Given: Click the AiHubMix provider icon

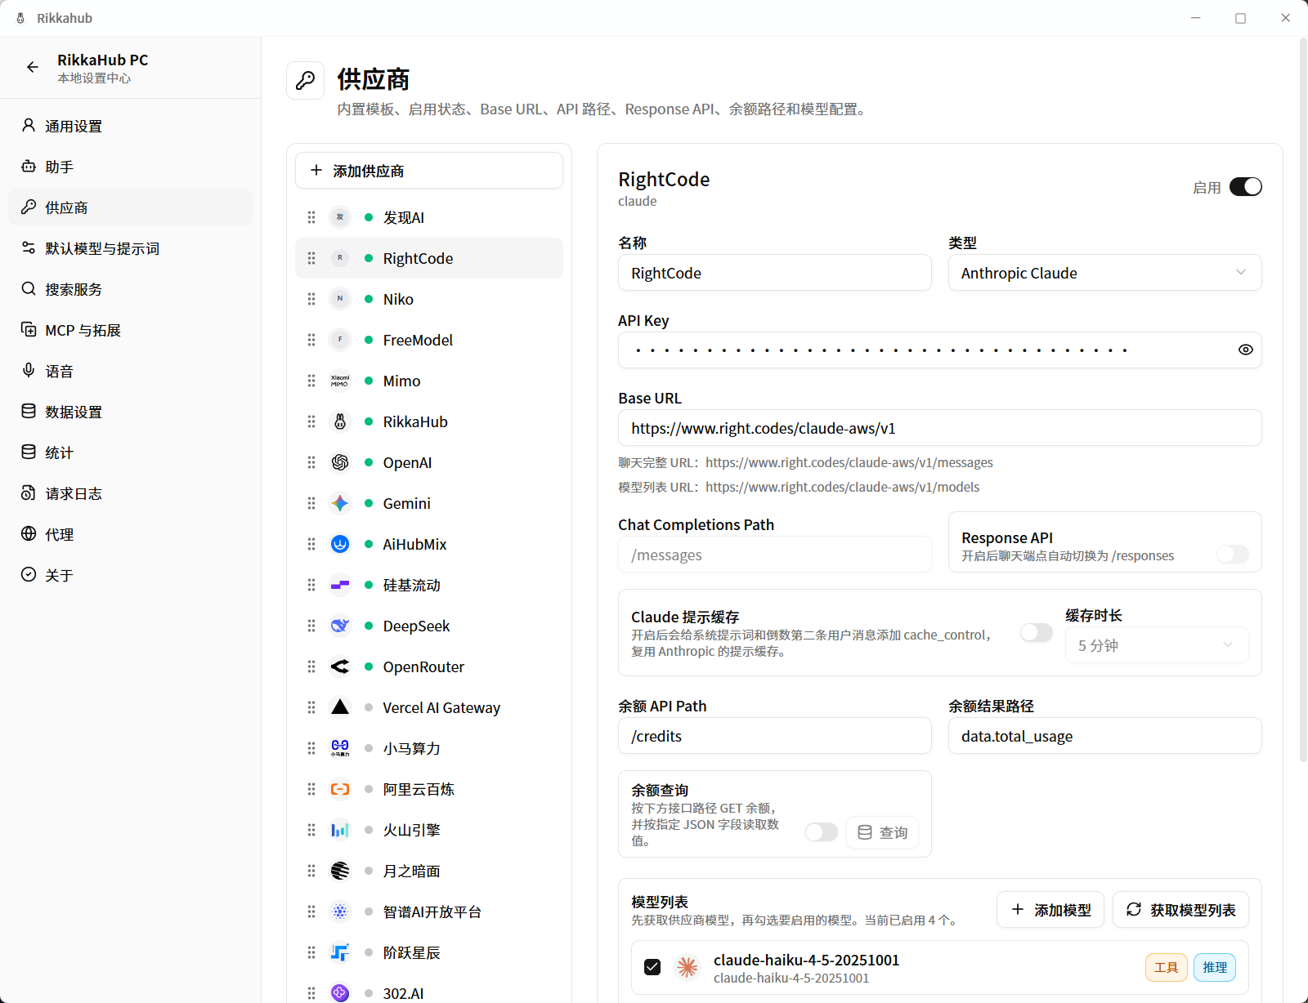Looking at the screenshot, I should 340,544.
